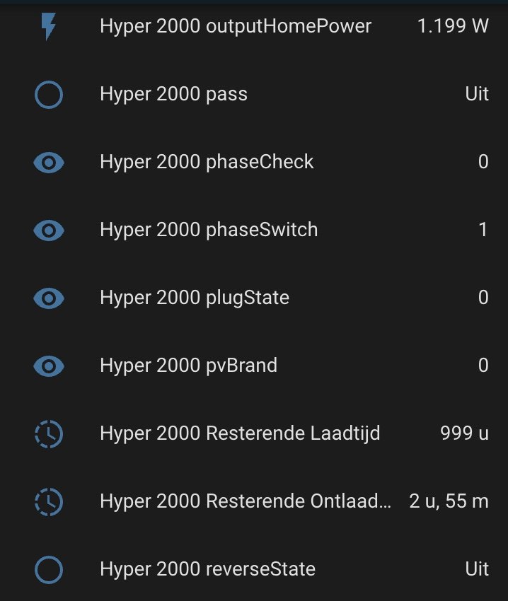This screenshot has height=601, width=508.
Task: Click the 2 u, 55 m remaining value
Action: point(449,501)
